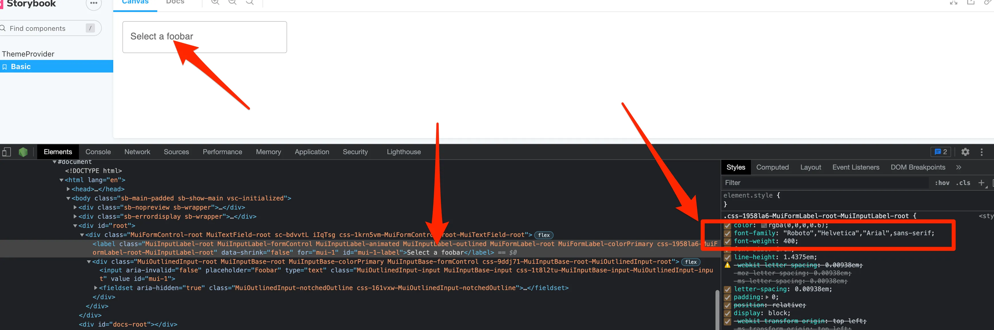This screenshot has width=994, height=330.
Task: Disable the line-height property checkbox
Action: pos(727,257)
